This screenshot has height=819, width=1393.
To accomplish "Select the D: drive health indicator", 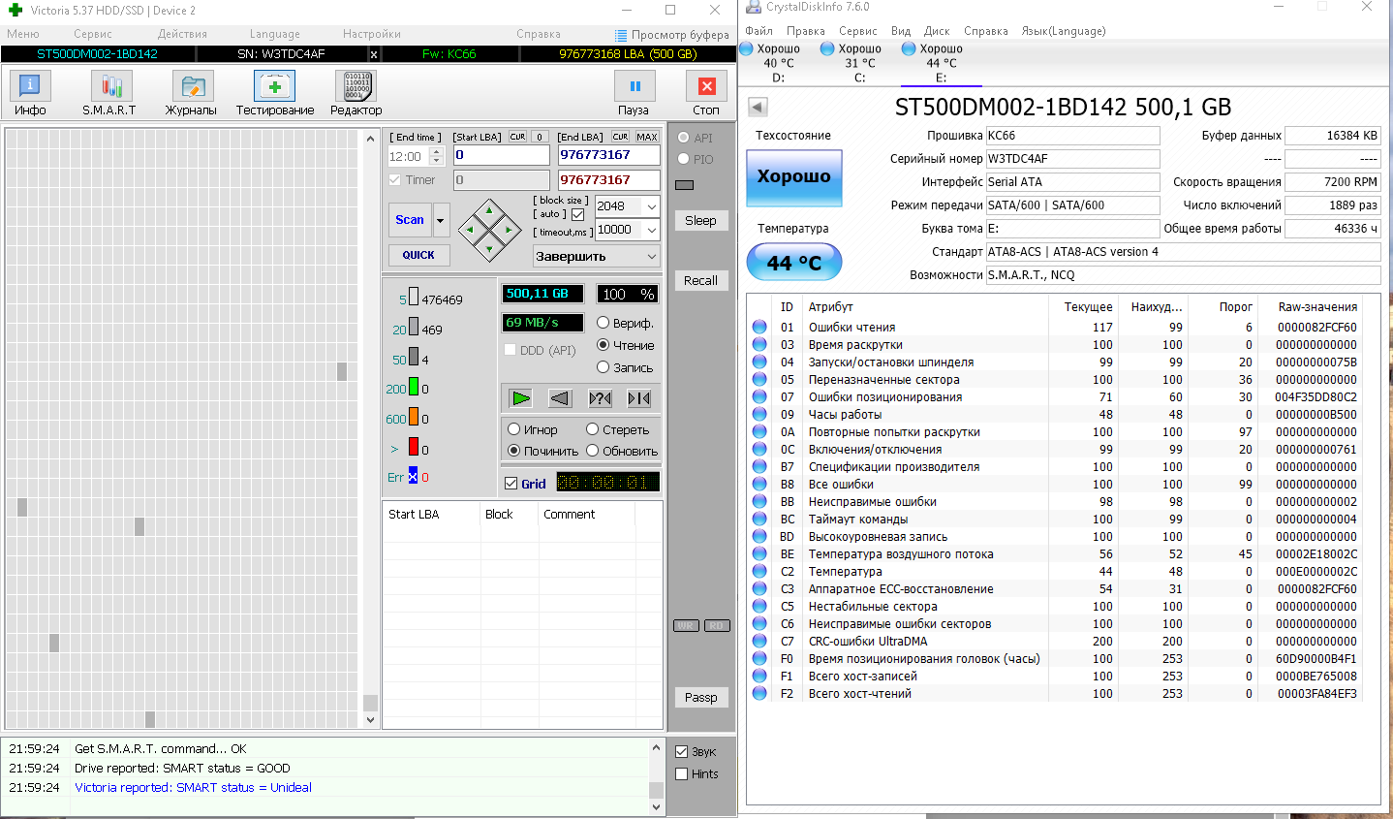I will point(746,48).
